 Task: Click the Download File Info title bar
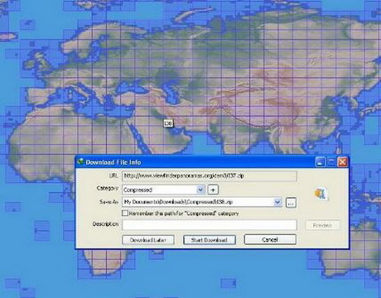[x=196, y=162]
